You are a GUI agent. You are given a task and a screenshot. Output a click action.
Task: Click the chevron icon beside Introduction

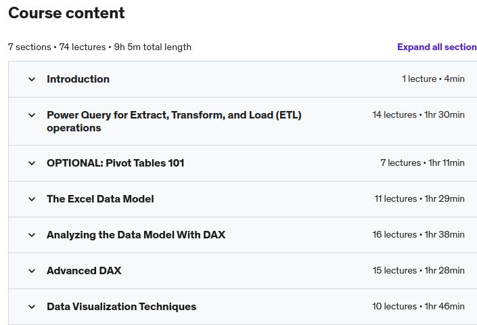tap(32, 79)
